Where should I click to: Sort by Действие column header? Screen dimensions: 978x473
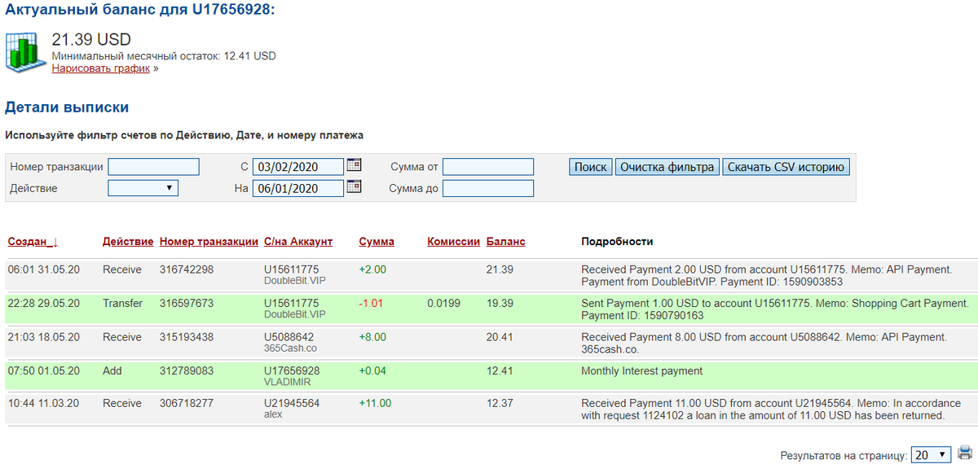tap(128, 242)
